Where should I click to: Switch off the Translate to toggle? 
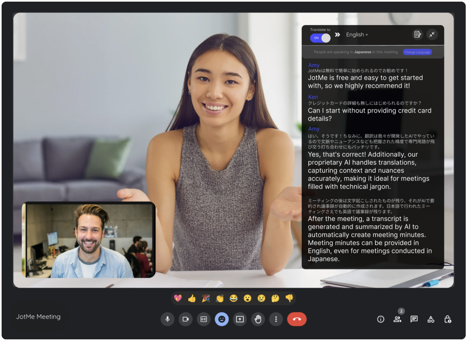[320, 38]
